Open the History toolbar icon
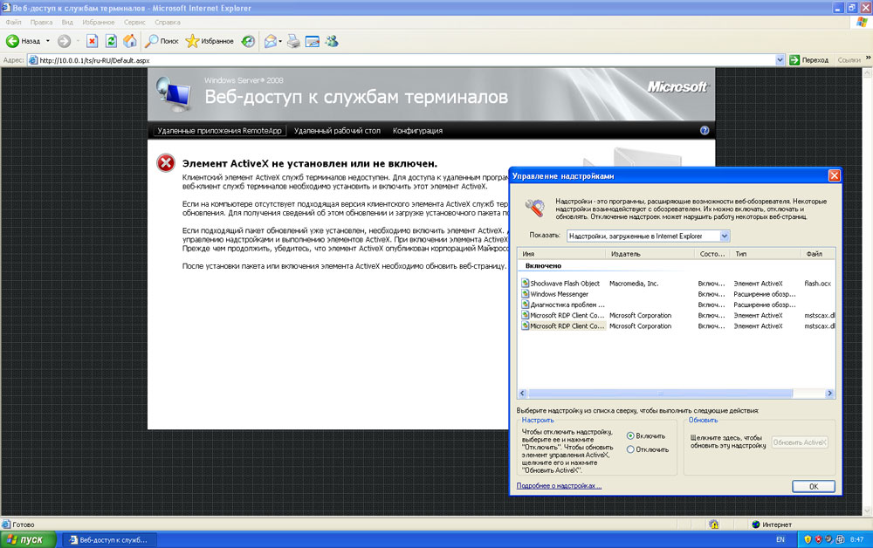873x548 pixels. [249, 41]
